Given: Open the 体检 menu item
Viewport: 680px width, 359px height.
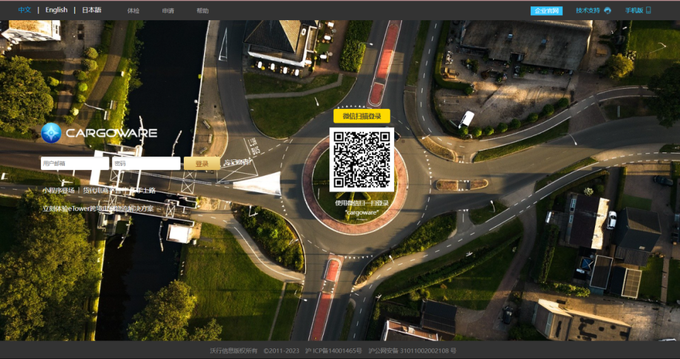Looking at the screenshot, I should click(x=133, y=11).
